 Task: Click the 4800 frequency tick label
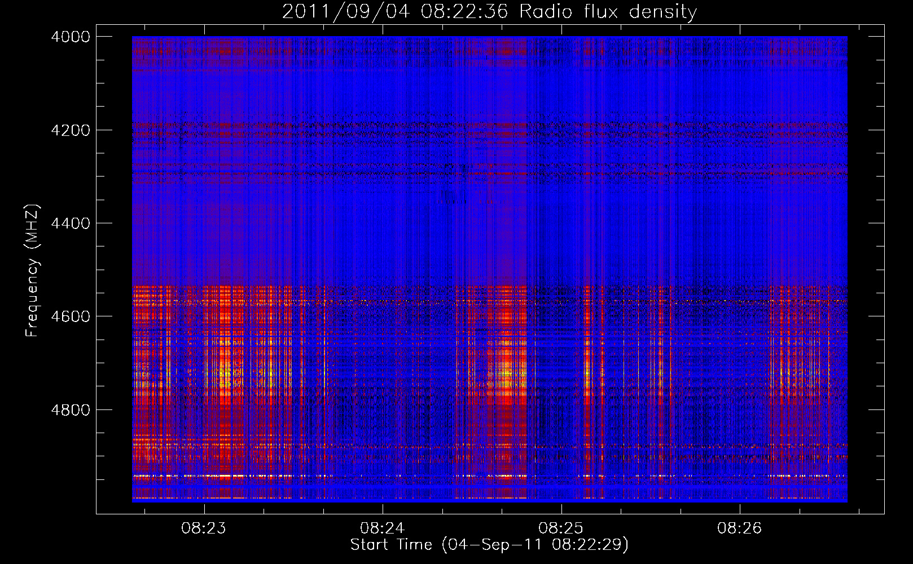tap(70, 409)
